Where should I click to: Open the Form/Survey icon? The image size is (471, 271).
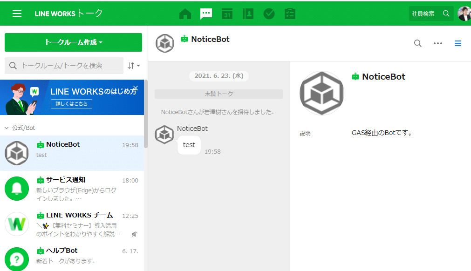290,14
